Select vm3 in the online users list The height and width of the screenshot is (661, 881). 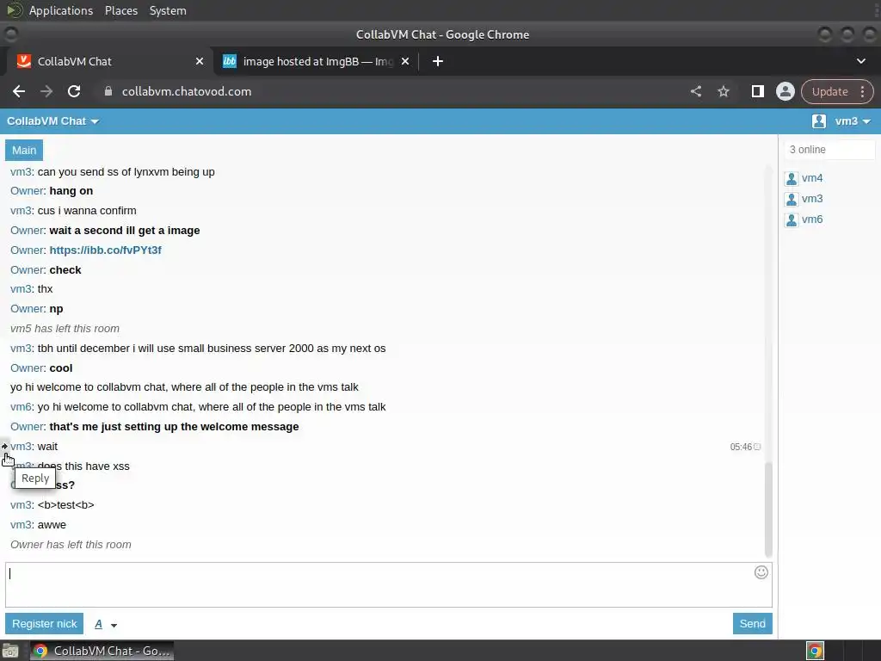click(x=812, y=199)
